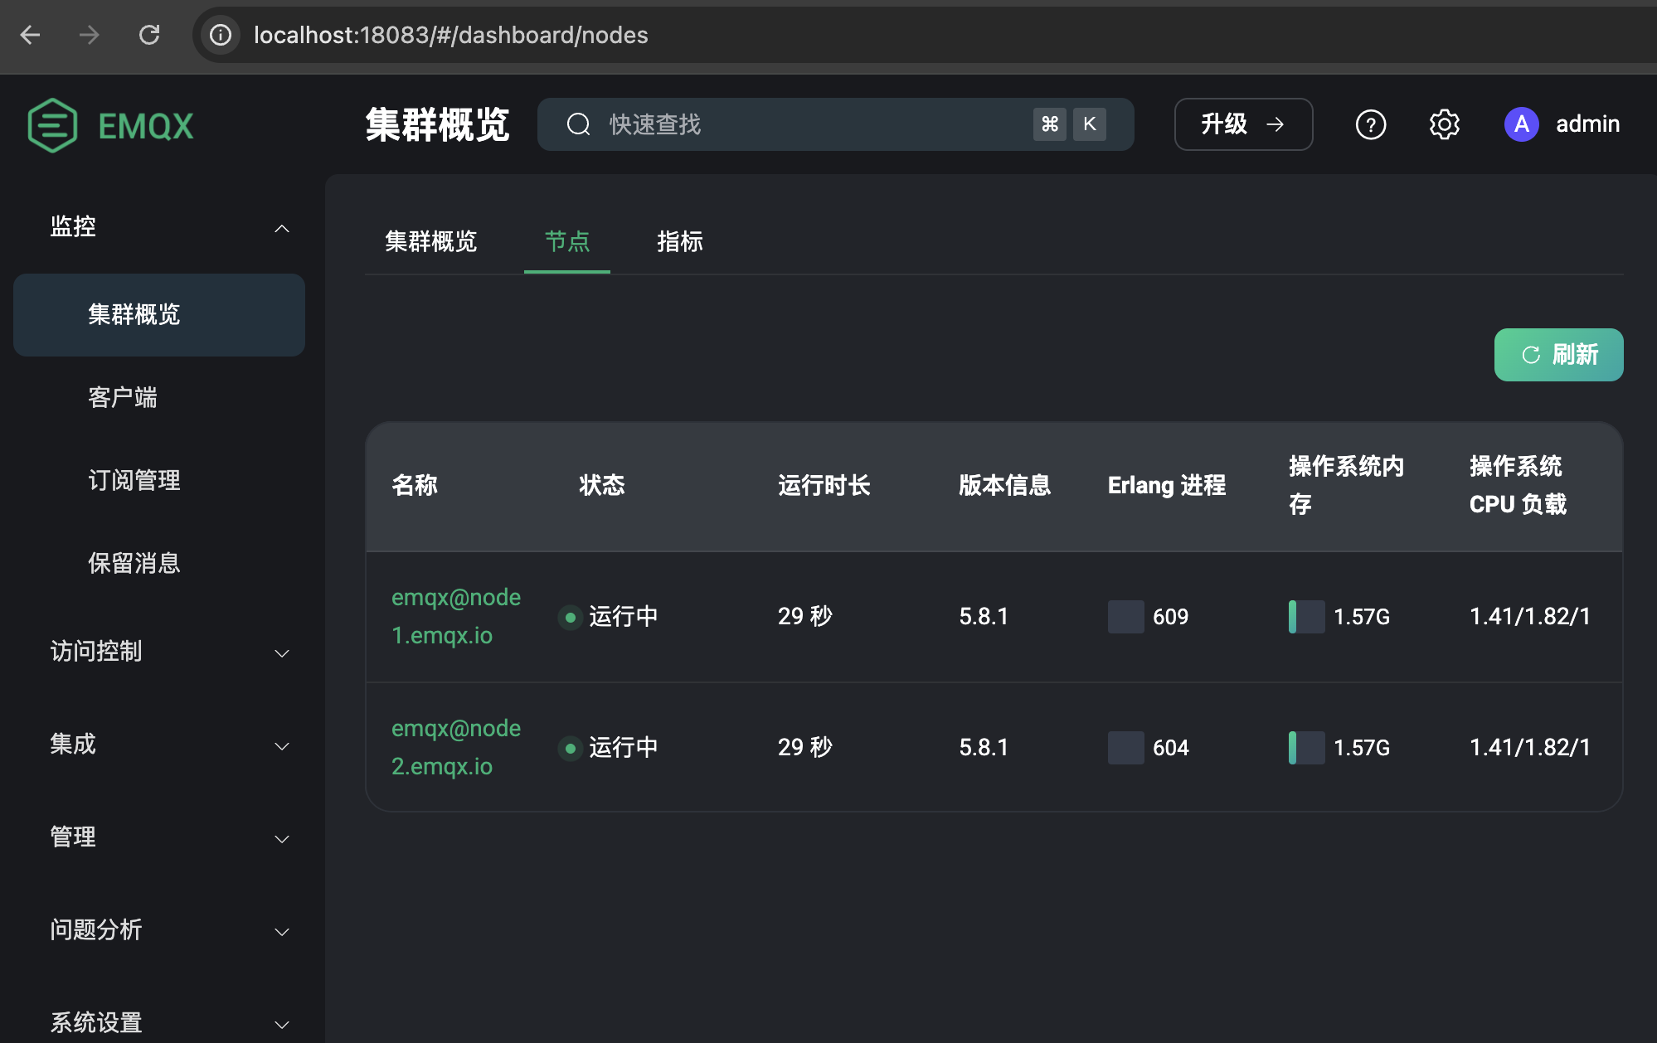Image resolution: width=1657 pixels, height=1043 pixels.
Task: Click the running status dot for node2
Action: pos(570,748)
